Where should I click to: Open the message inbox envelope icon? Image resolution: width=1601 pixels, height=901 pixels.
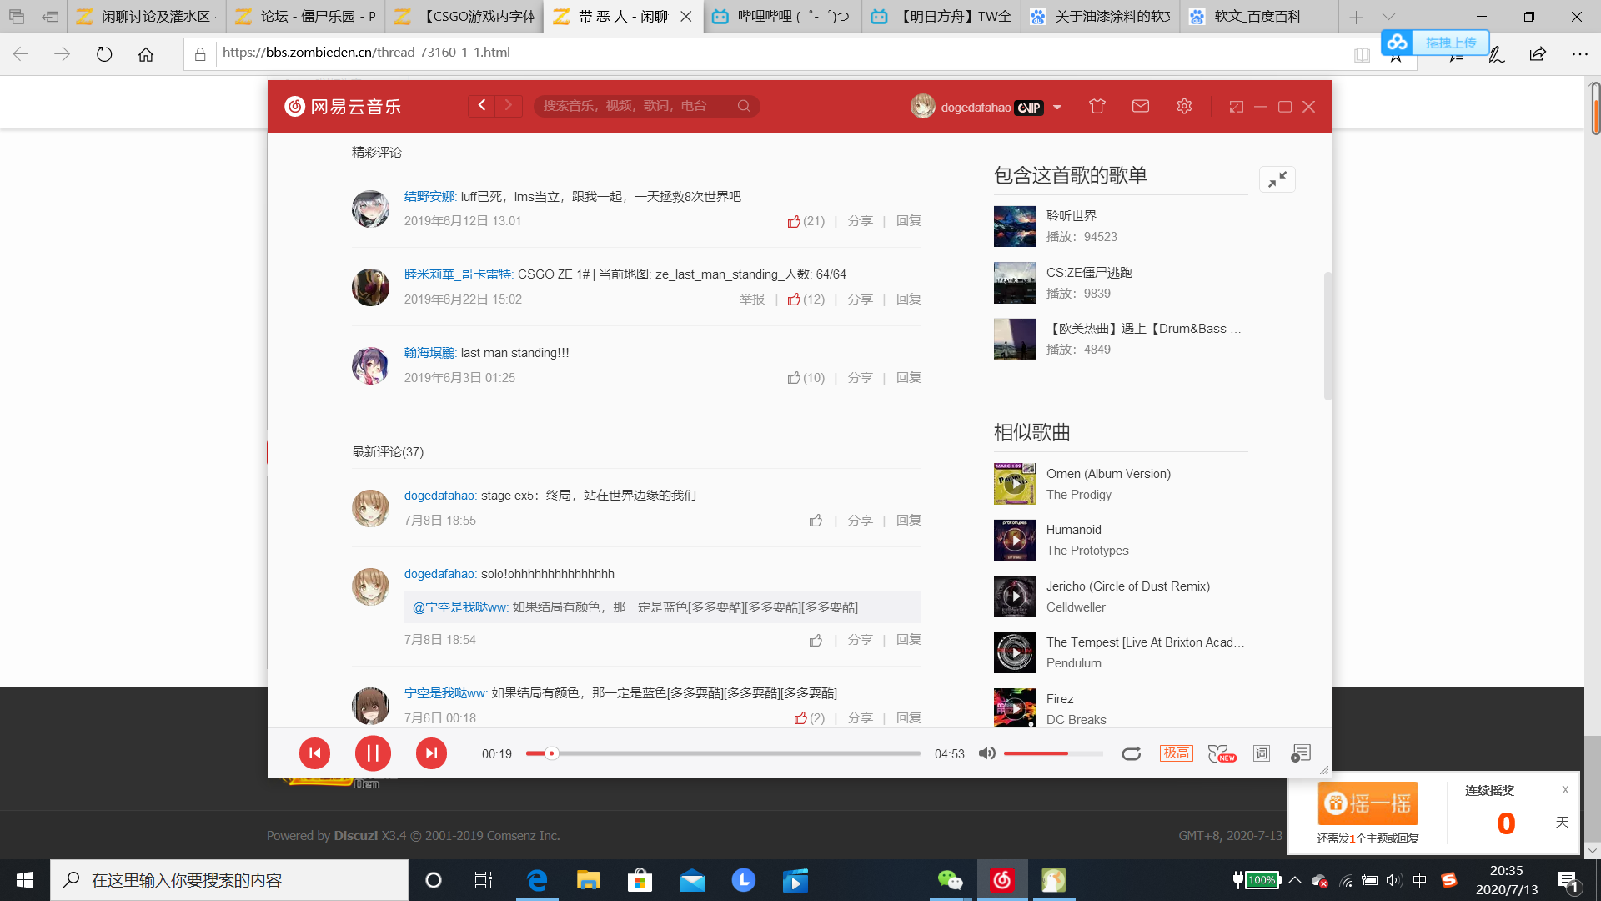[x=1140, y=106]
